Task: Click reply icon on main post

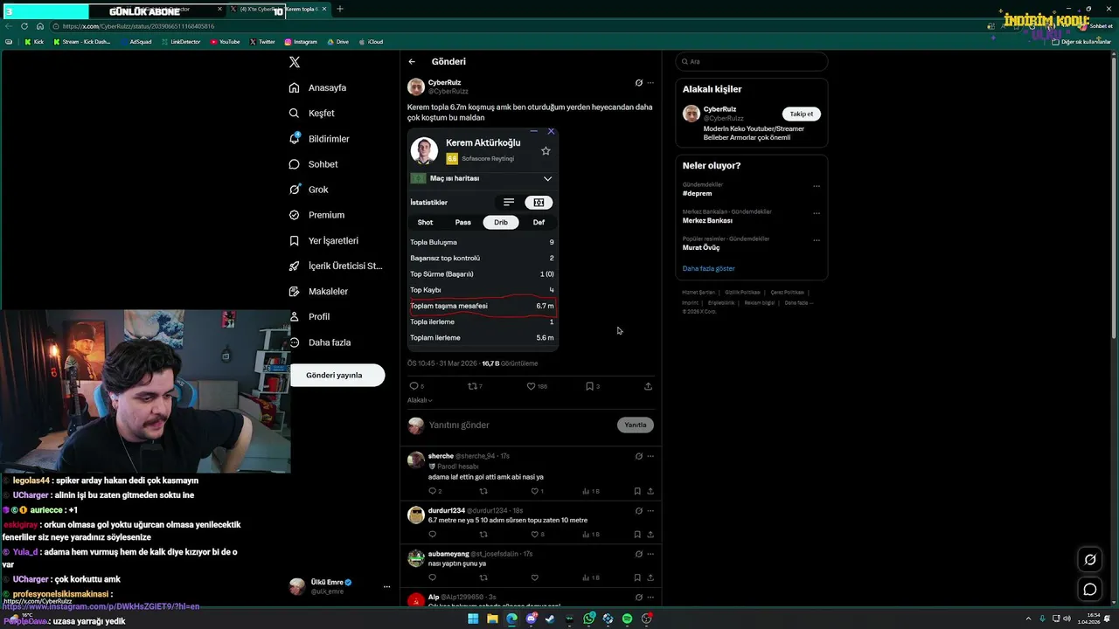Action: (414, 386)
